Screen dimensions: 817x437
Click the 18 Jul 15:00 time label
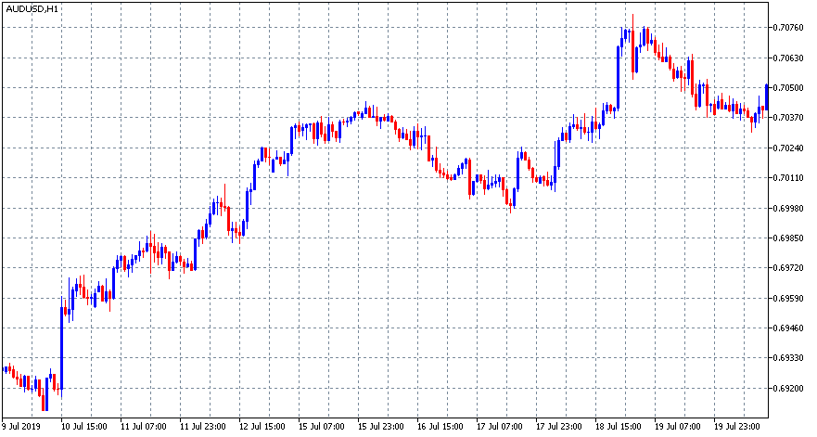click(619, 427)
